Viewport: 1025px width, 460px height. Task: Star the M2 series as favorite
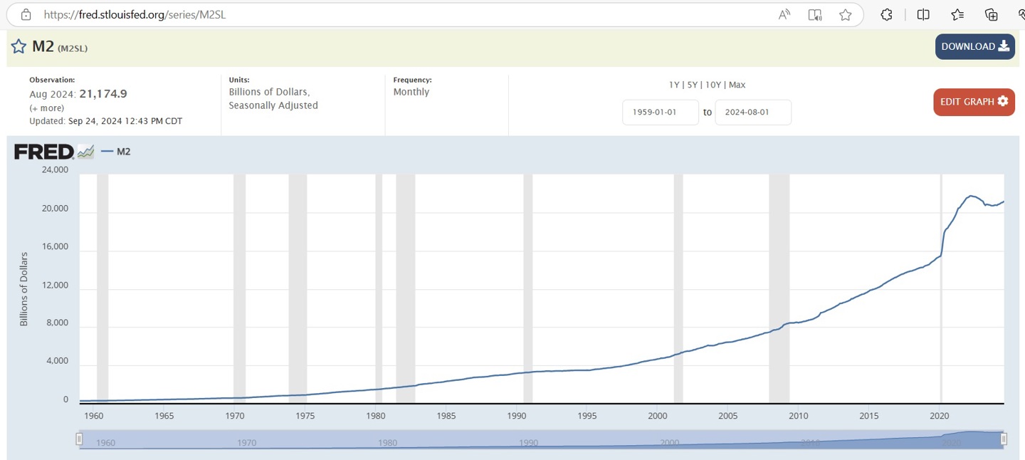(x=19, y=47)
